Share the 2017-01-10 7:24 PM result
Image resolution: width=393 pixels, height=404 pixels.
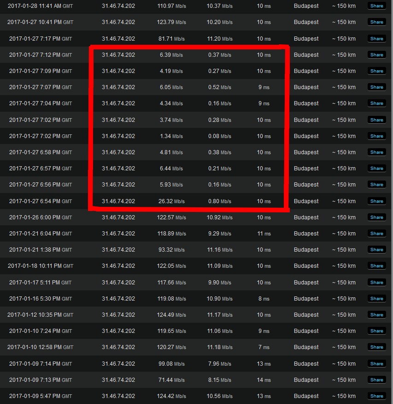click(x=376, y=331)
